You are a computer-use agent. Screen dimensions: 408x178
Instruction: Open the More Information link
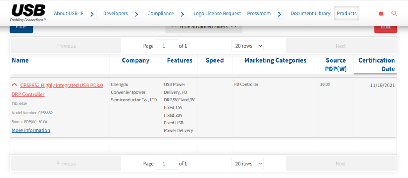tap(31, 130)
